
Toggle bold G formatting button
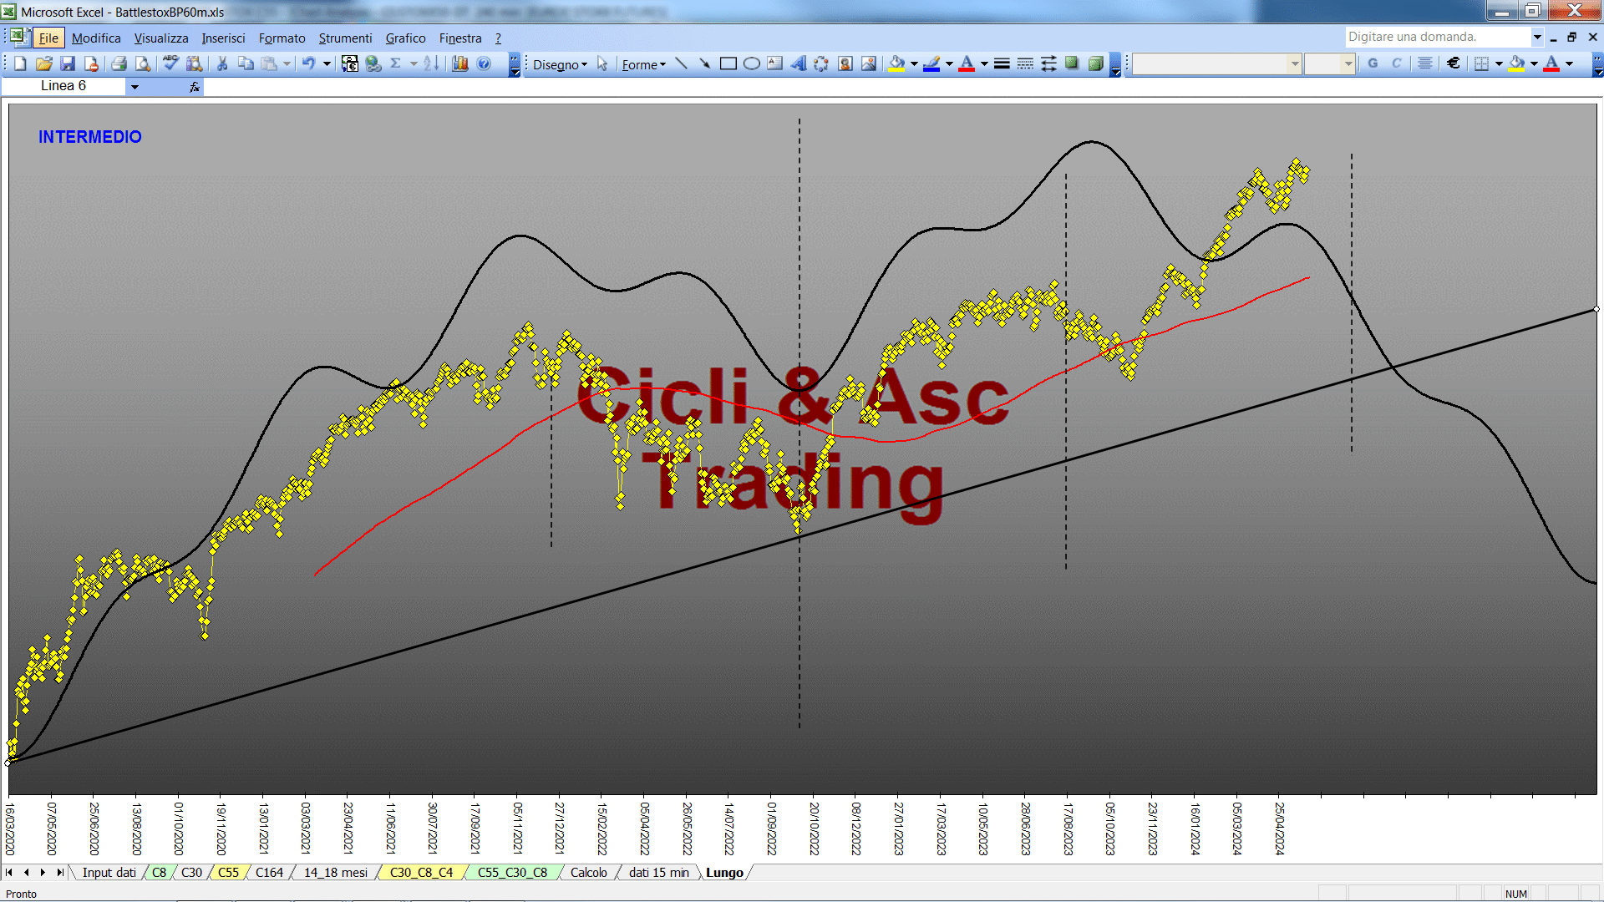point(1373,63)
